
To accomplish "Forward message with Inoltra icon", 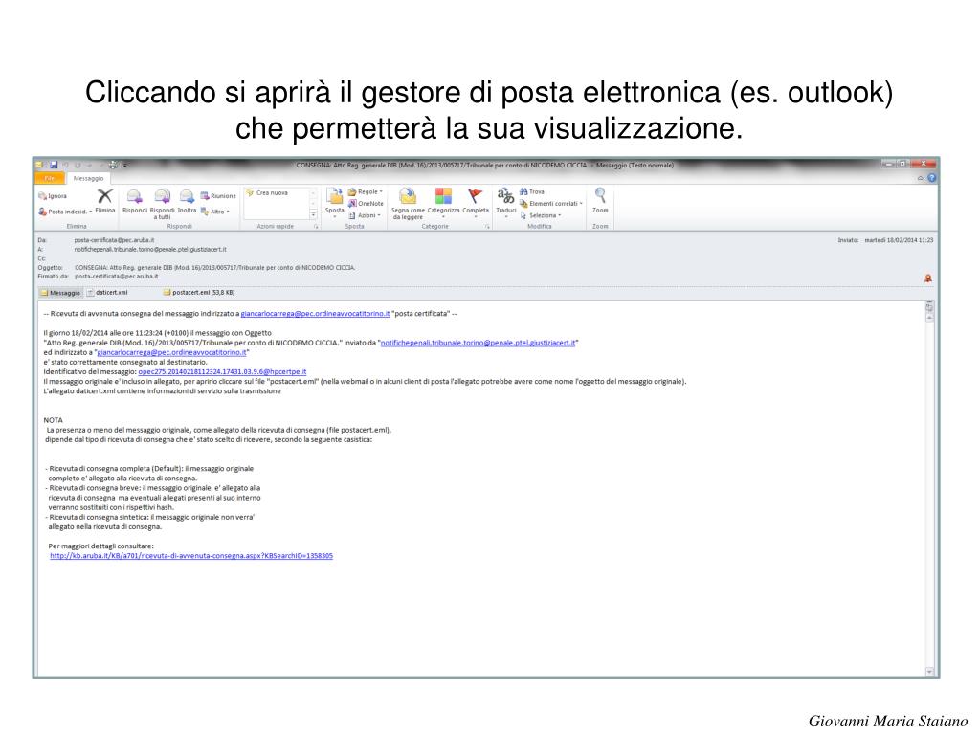I will [187, 201].
